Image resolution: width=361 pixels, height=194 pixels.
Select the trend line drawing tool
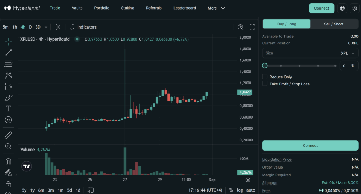coord(8,53)
